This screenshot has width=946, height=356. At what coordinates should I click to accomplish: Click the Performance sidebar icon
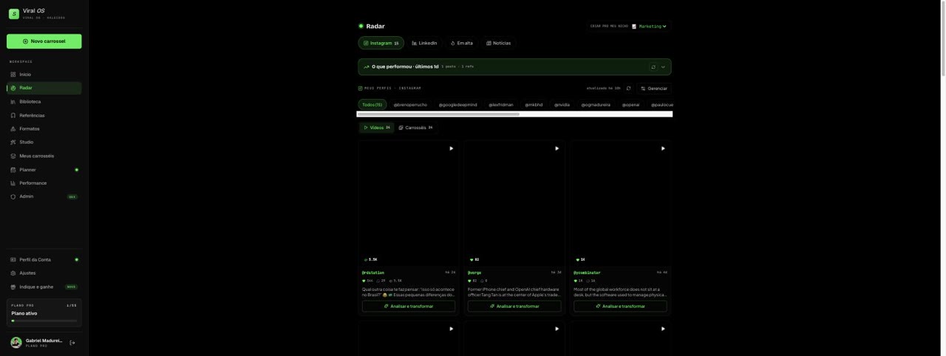[13, 183]
